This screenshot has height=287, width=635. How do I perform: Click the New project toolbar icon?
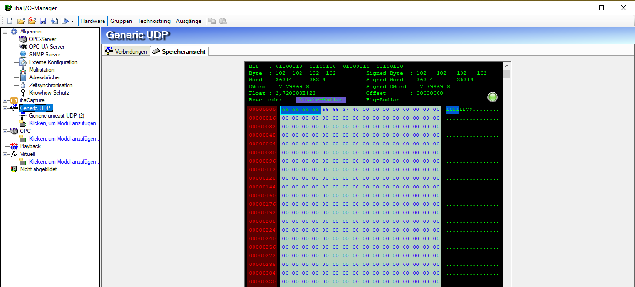[x=10, y=21]
